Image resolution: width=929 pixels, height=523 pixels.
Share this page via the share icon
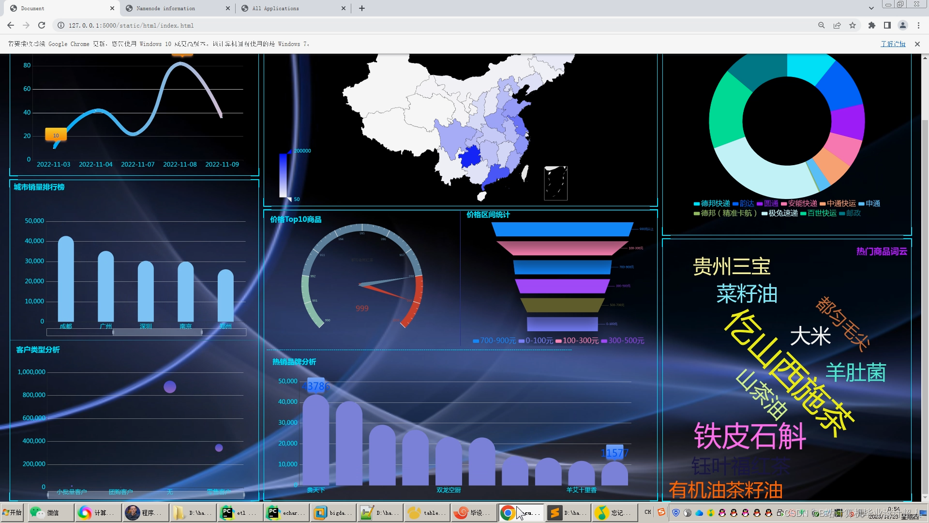[x=837, y=25]
